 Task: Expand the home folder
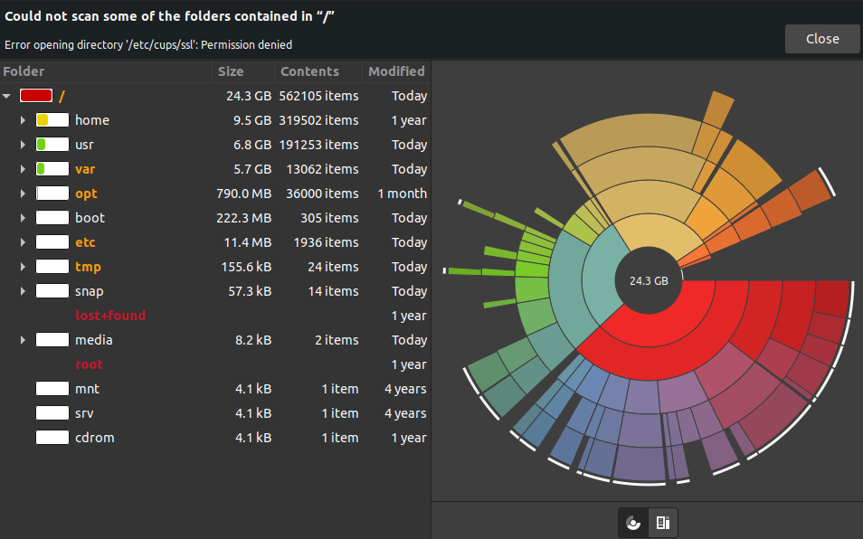[x=23, y=120]
